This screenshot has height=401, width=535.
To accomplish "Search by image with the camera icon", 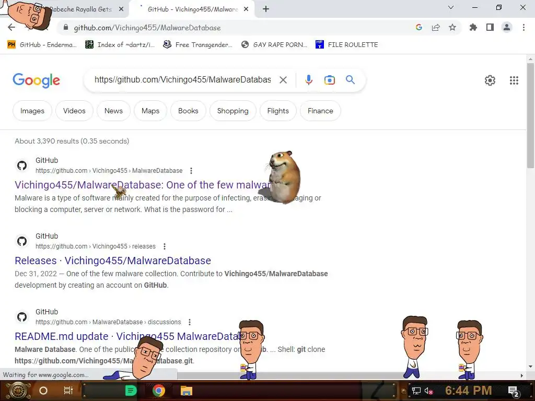I will (330, 80).
